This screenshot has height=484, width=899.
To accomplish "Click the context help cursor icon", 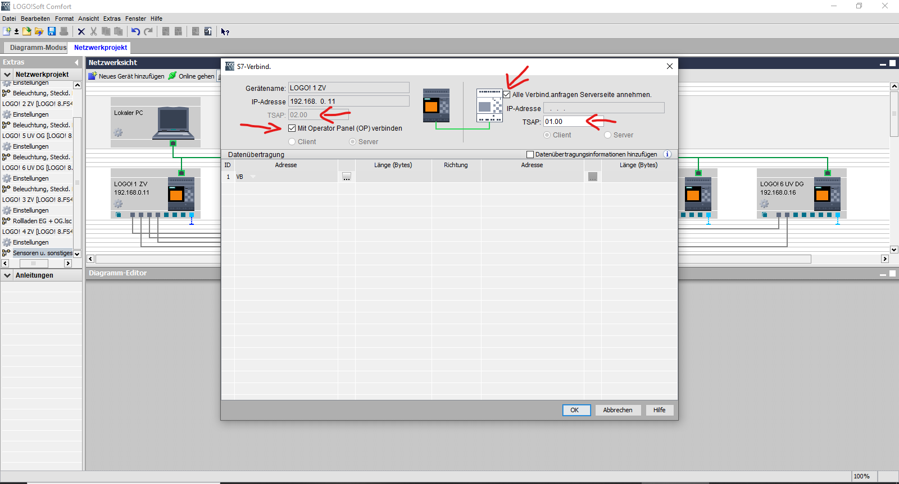I will (225, 31).
